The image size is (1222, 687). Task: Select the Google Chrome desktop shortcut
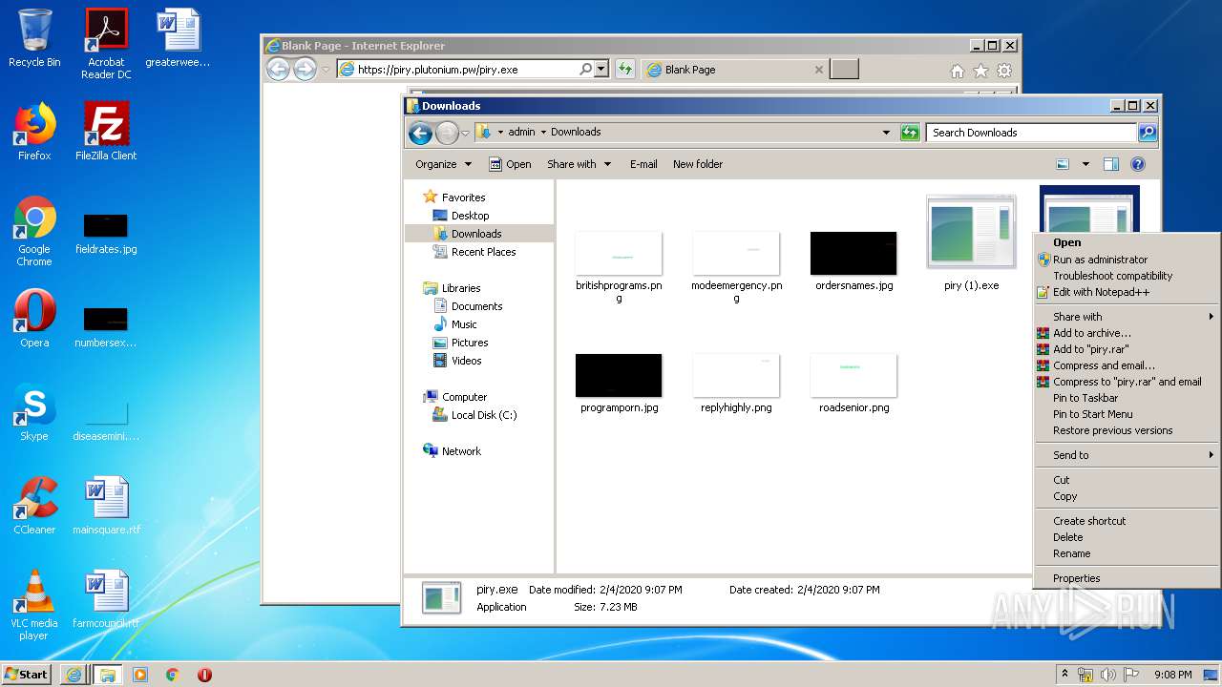pos(34,231)
